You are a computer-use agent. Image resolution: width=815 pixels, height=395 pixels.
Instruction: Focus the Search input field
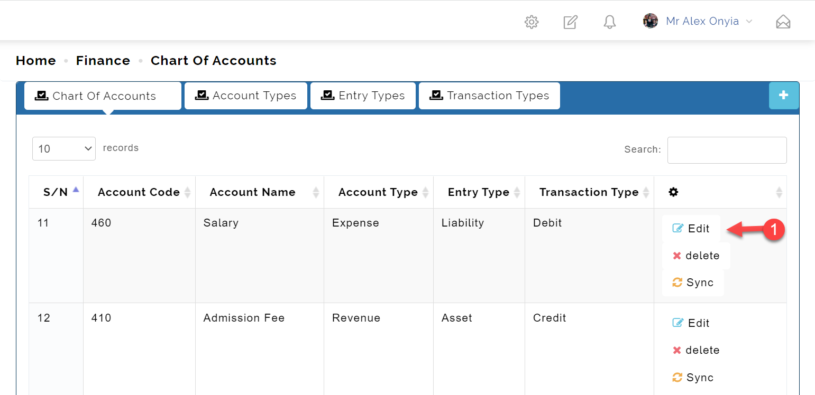727,150
